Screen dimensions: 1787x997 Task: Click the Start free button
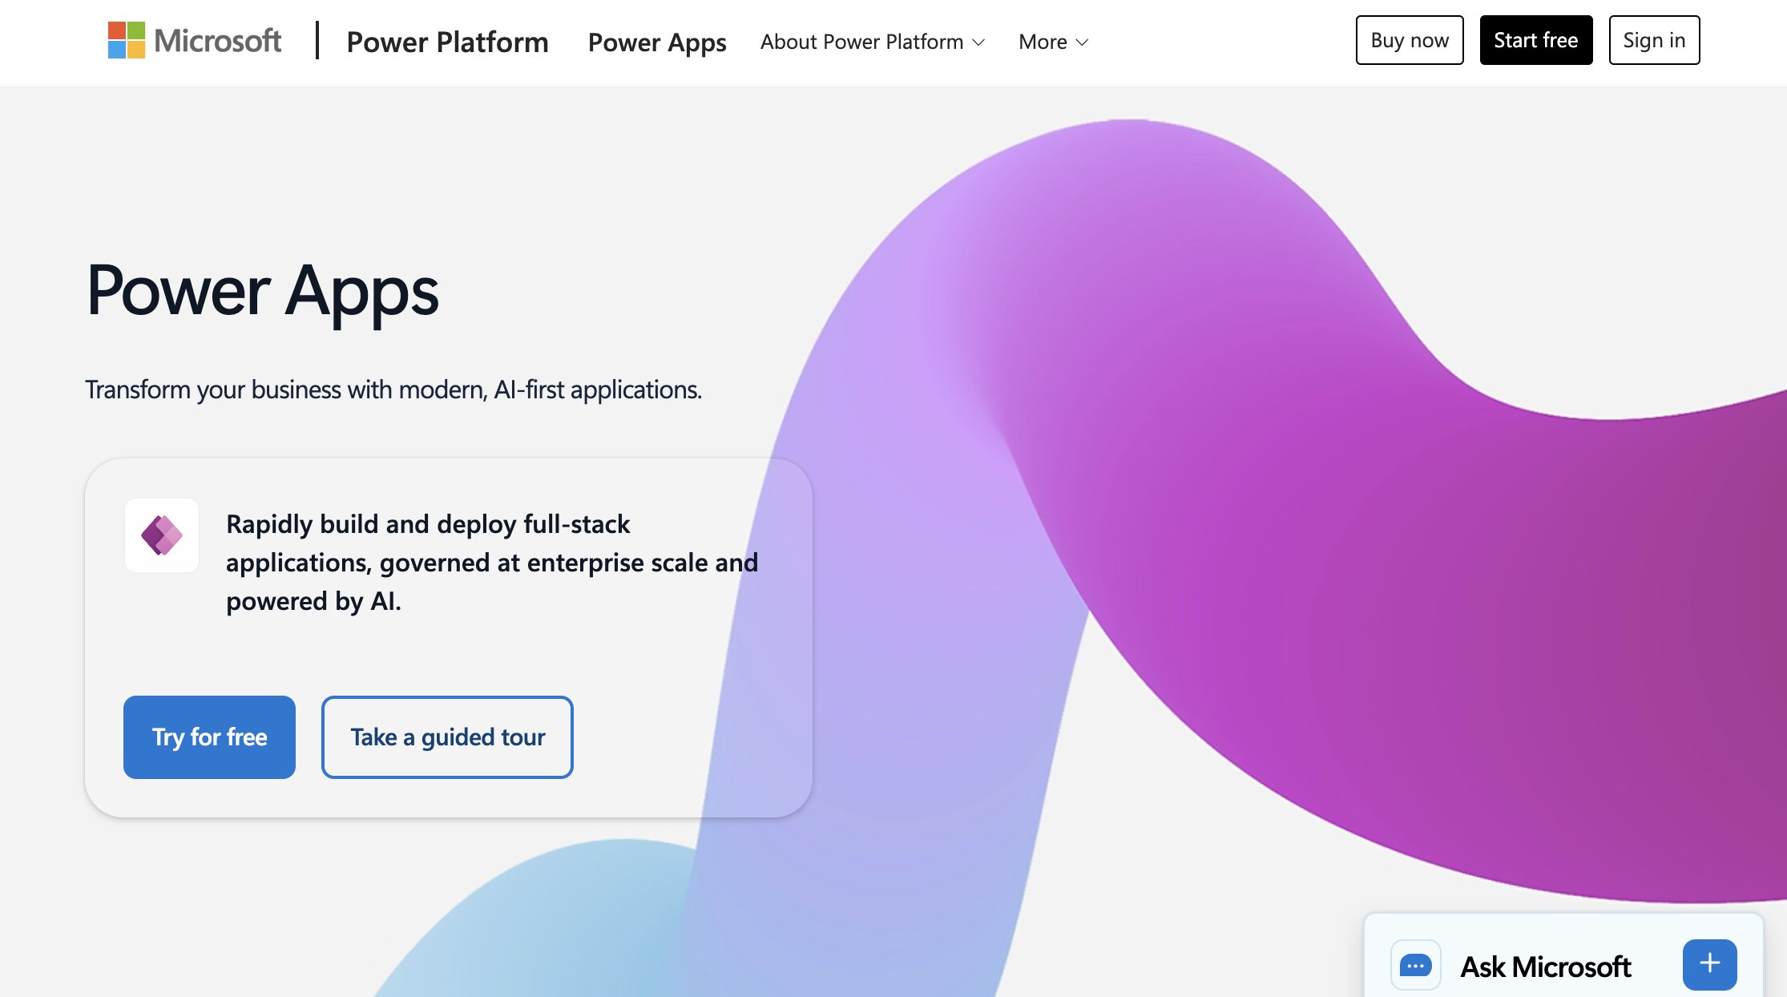(x=1536, y=40)
